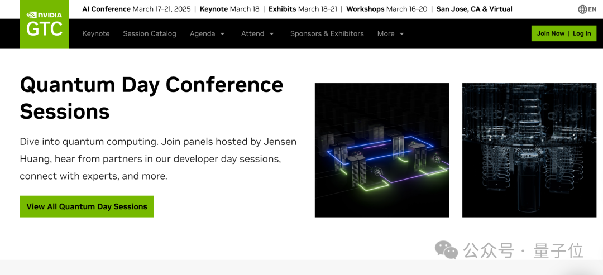Click View All Quantum Day Sessions button
Viewport: 603px width, 275px height.
(x=87, y=206)
